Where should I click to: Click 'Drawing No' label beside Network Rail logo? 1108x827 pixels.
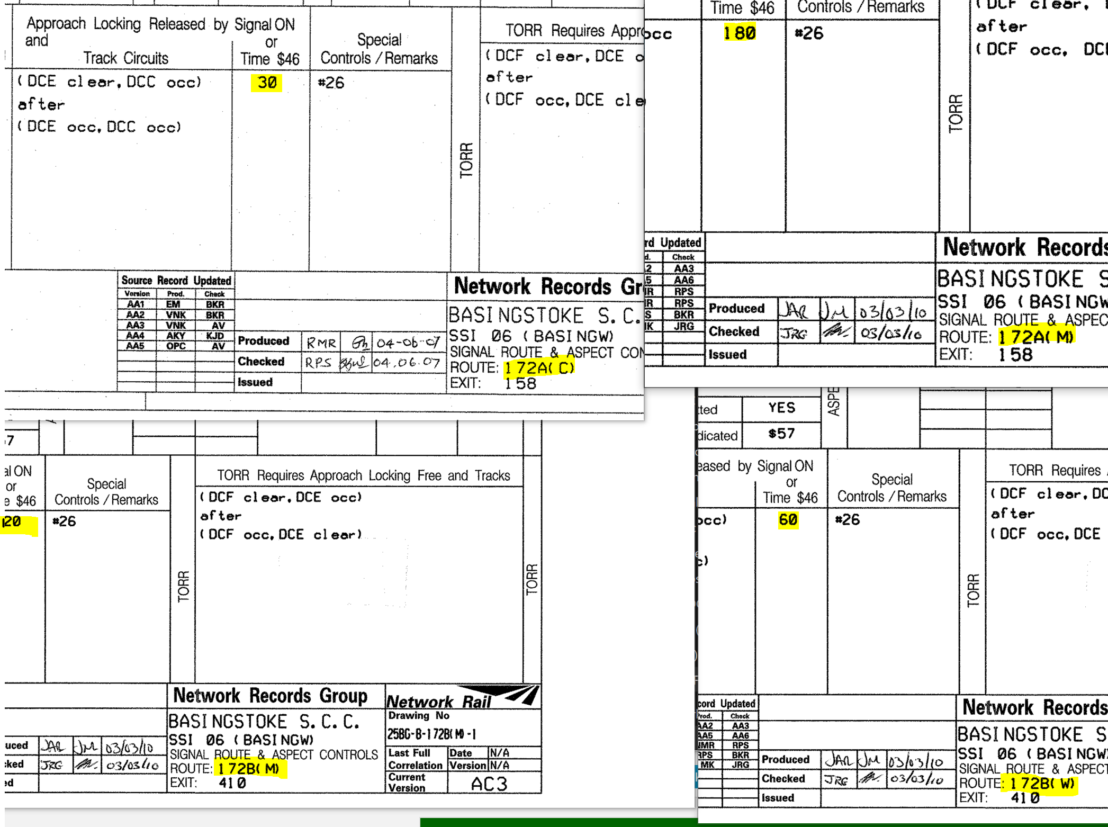point(419,716)
